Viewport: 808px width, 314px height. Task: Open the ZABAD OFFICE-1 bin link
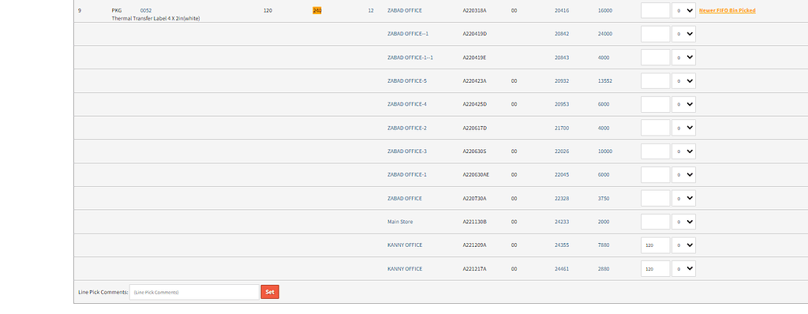click(407, 175)
